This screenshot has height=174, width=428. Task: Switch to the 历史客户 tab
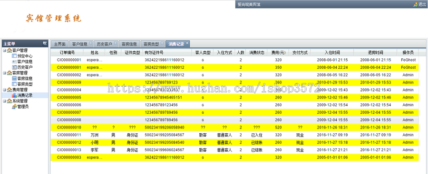tap(104, 44)
